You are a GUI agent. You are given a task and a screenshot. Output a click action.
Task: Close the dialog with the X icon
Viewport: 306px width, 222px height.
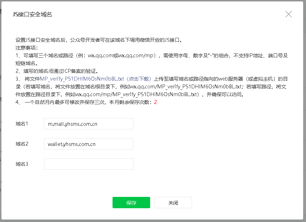(289, 14)
